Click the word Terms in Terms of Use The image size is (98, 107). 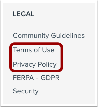pos(23,50)
